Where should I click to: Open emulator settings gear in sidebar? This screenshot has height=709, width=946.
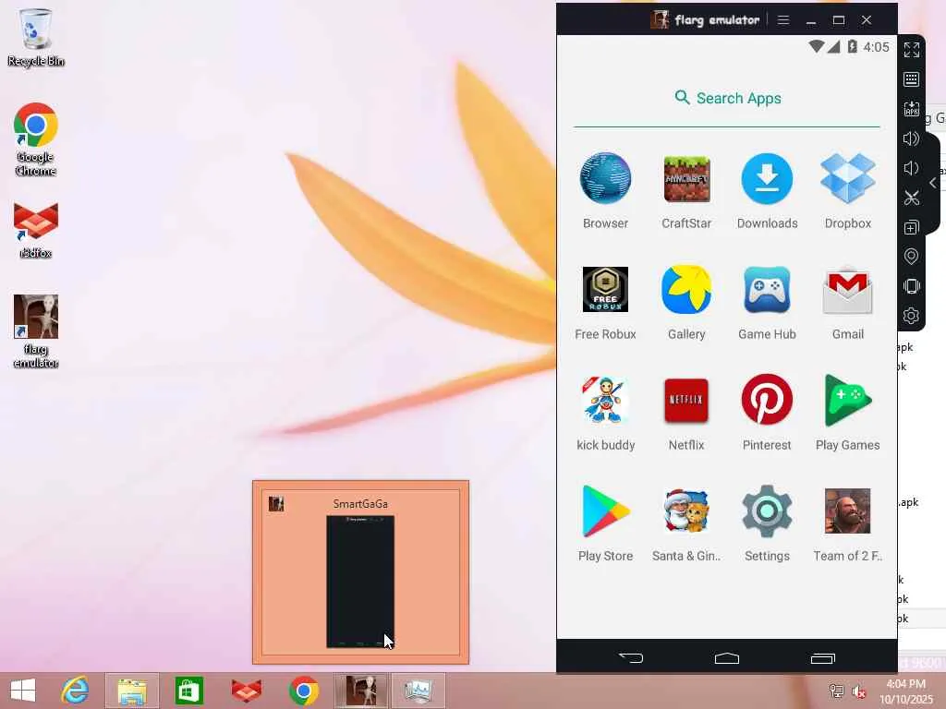pyautogui.click(x=912, y=316)
